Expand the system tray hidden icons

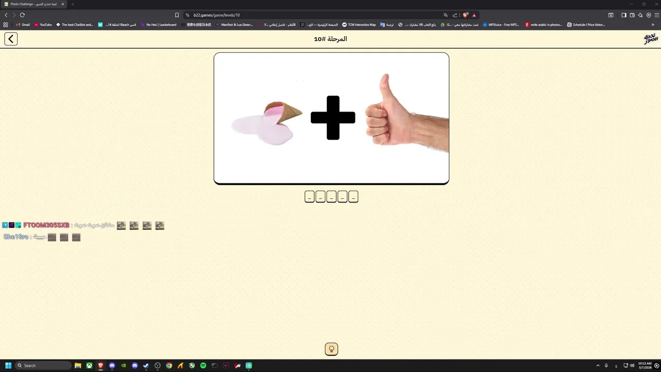[x=598, y=366]
